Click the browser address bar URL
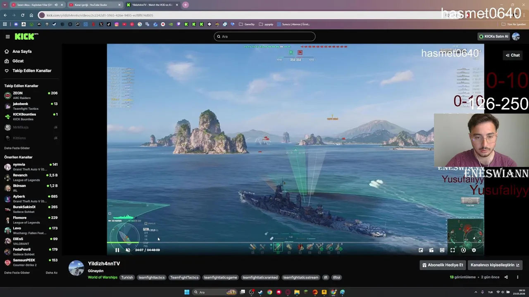 point(100,15)
